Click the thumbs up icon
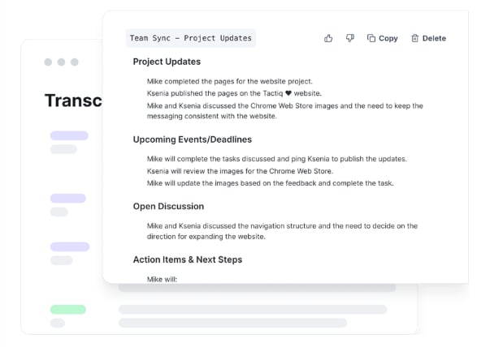477x347 pixels. [x=328, y=38]
